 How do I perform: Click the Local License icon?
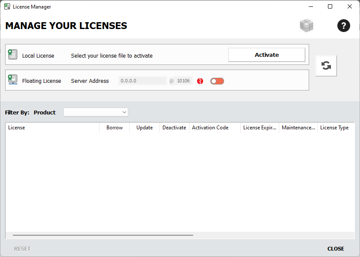pos(13,54)
